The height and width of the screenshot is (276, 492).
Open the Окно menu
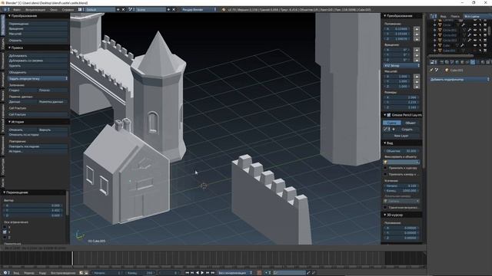tap(54, 10)
